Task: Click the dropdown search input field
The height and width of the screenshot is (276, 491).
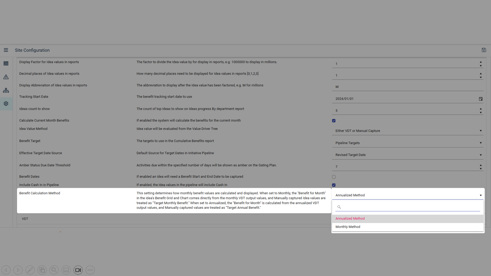Action: click(409, 207)
